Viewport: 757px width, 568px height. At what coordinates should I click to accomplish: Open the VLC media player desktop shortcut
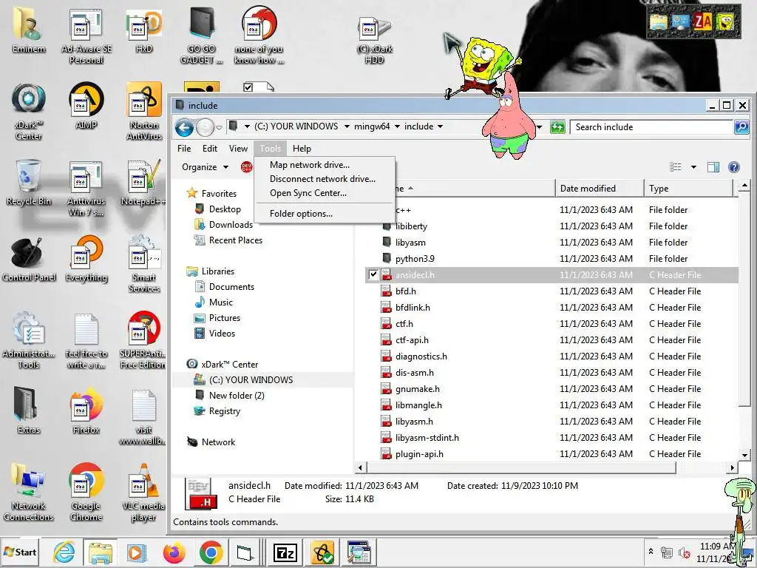(x=143, y=493)
